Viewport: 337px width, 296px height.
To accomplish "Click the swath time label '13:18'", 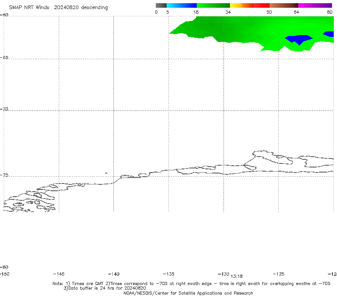I will (236, 276).
